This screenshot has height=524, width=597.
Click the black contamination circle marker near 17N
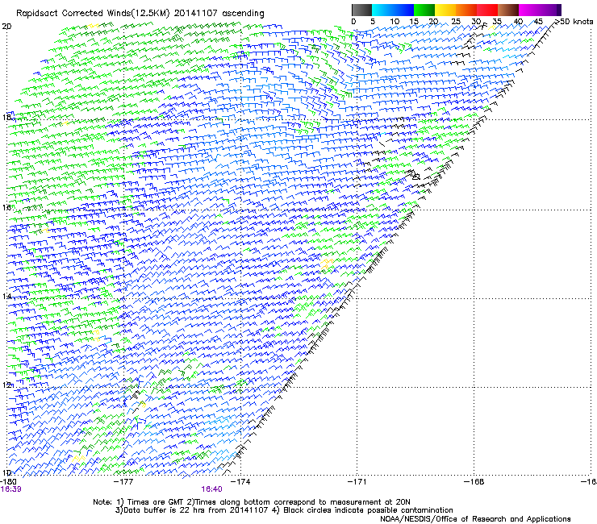pos(415,177)
